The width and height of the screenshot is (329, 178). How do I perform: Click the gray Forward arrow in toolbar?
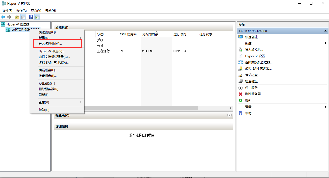point(9,17)
